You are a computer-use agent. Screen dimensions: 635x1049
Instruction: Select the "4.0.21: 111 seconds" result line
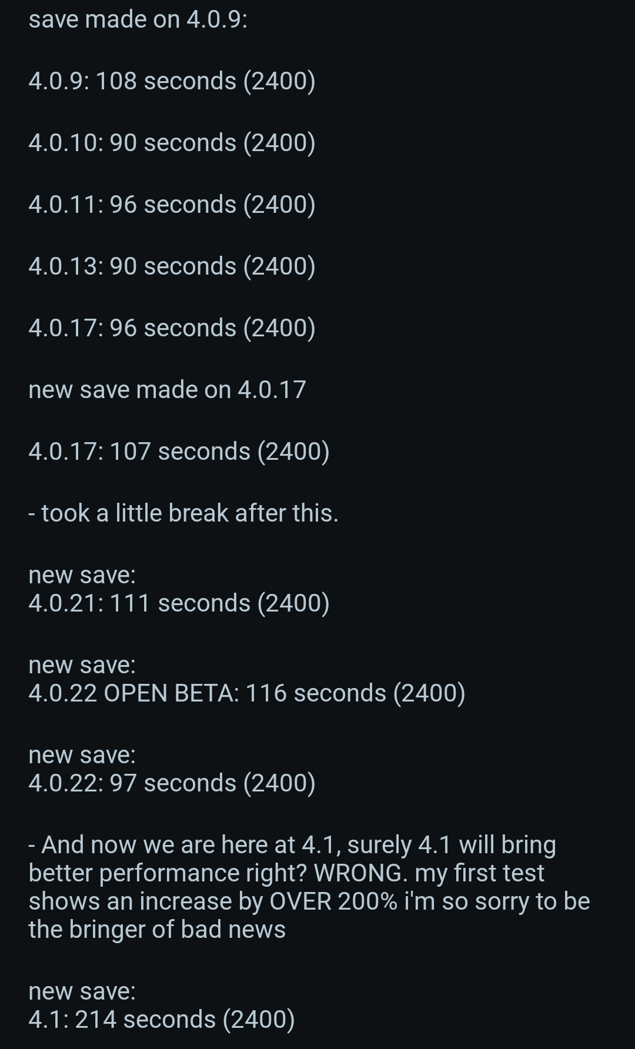click(x=179, y=603)
